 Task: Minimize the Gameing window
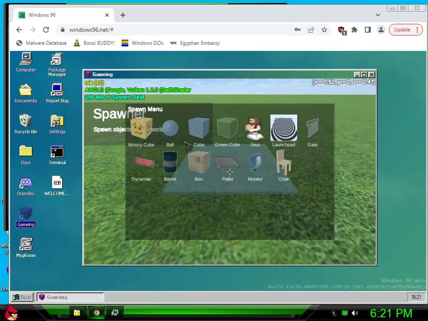(x=357, y=74)
